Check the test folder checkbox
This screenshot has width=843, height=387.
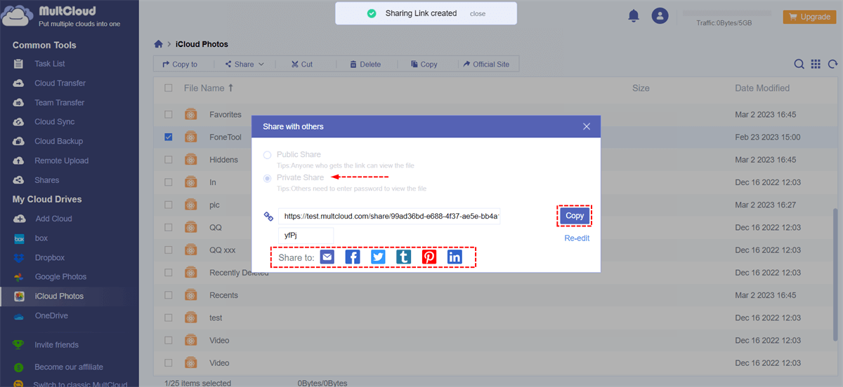tap(169, 318)
